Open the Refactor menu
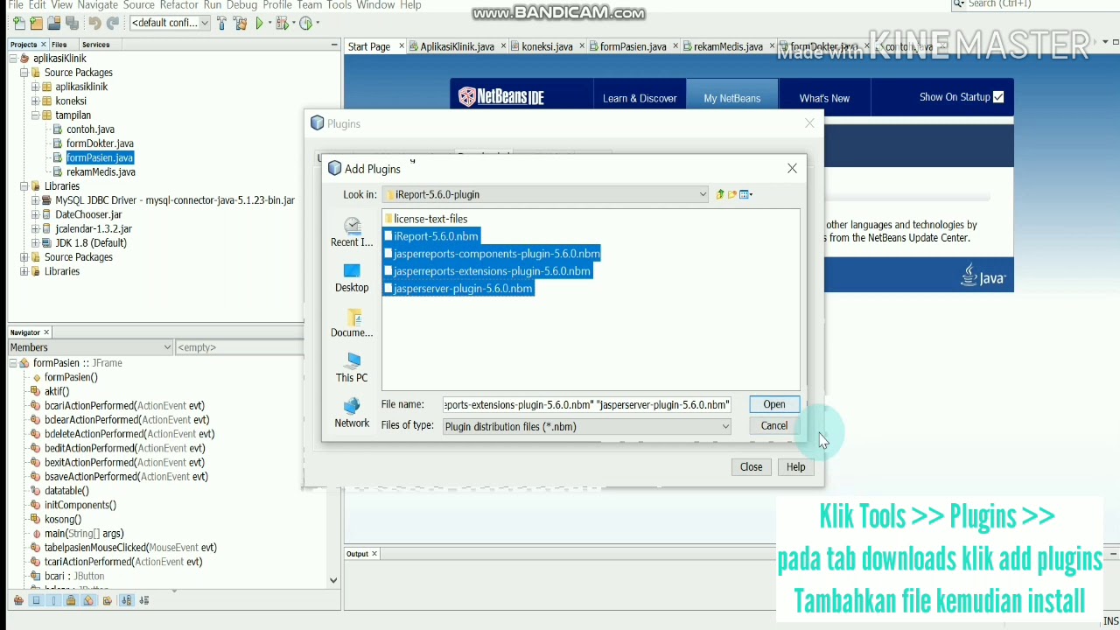The image size is (1120, 630). coord(178,5)
